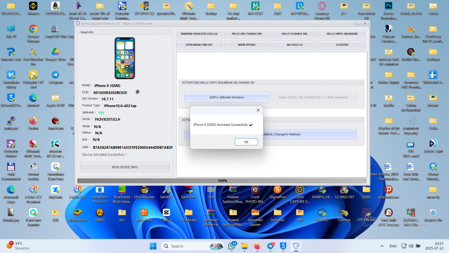Open the ULTILITIES tab

point(342,45)
